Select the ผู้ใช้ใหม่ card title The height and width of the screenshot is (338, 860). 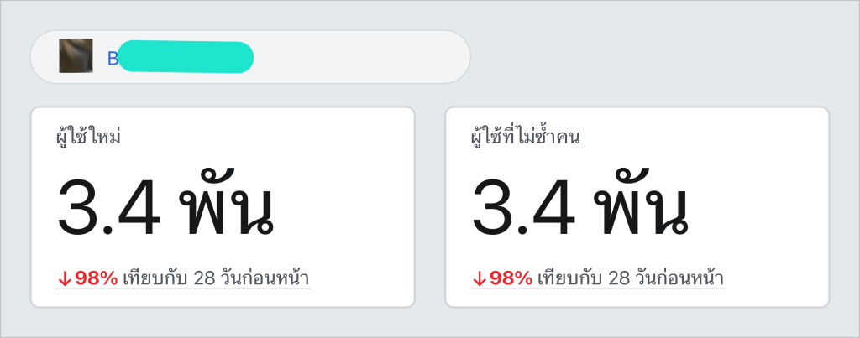point(88,137)
